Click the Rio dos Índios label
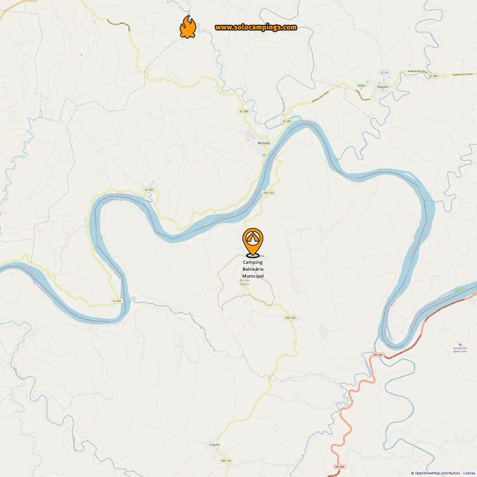Screen dimensions: 477x477 pos(244,282)
